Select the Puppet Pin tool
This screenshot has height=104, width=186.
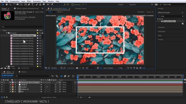[52, 5]
